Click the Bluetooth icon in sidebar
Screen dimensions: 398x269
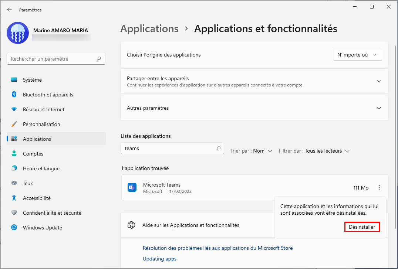coord(14,95)
